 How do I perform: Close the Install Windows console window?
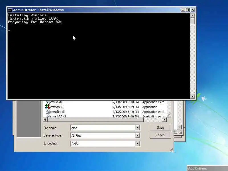tap(193, 10)
